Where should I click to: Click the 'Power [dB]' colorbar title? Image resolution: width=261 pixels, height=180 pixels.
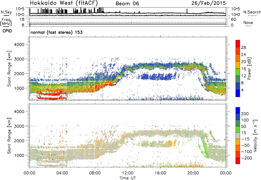[x=249, y=69]
